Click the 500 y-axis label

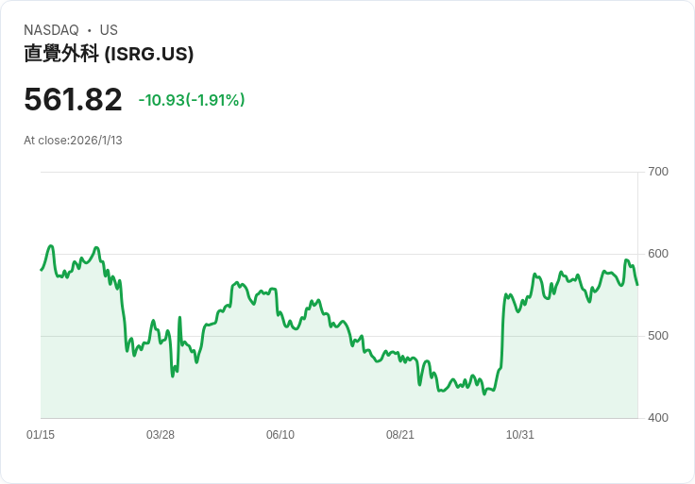coord(657,336)
